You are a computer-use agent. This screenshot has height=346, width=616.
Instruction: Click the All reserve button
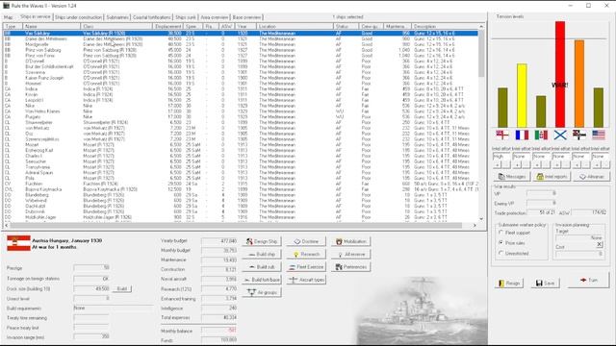(350, 254)
